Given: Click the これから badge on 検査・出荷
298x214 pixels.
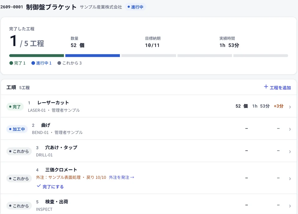Looking at the screenshot, I should (x=19, y=206).
